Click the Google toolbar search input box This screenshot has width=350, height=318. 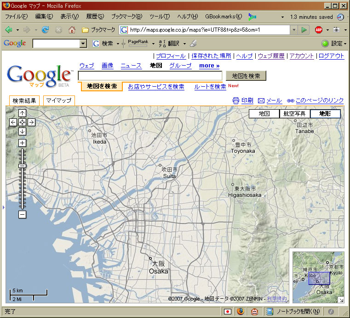(x=57, y=44)
